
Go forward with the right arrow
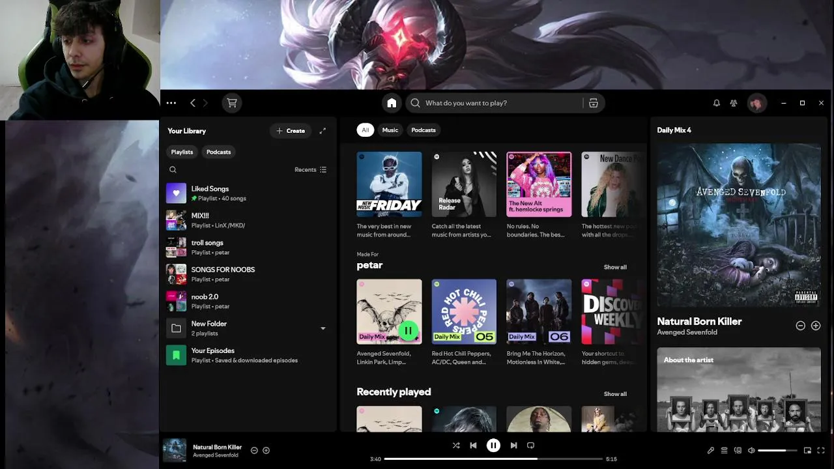click(206, 103)
